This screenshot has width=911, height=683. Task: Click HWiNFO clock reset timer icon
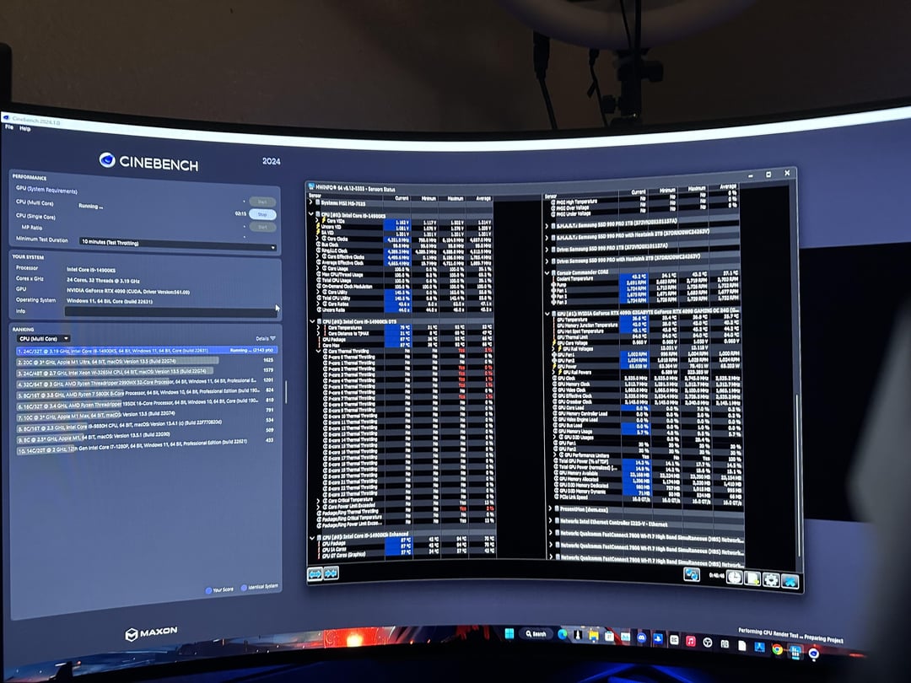735,578
